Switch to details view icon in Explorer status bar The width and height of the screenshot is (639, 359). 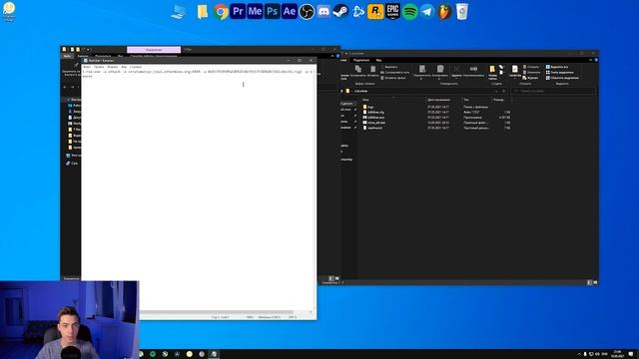point(589,282)
